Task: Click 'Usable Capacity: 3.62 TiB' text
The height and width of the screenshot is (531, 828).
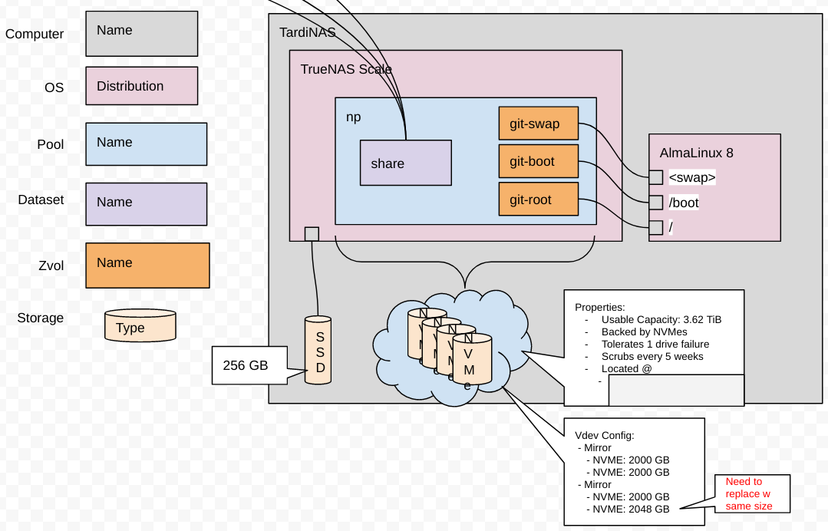Action: coord(661,319)
